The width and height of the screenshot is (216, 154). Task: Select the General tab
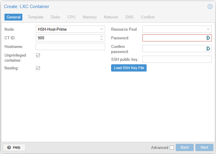pyautogui.click(x=13, y=17)
